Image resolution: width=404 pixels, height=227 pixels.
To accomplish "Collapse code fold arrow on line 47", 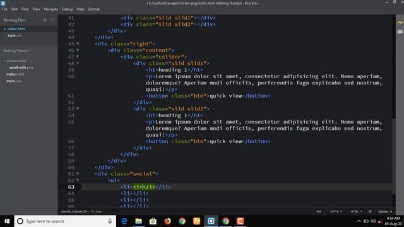I will [x=78, y=57].
